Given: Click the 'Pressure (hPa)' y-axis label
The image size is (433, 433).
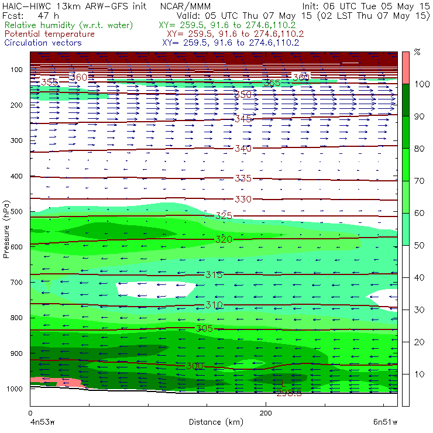Looking at the screenshot, I should tap(6, 229).
